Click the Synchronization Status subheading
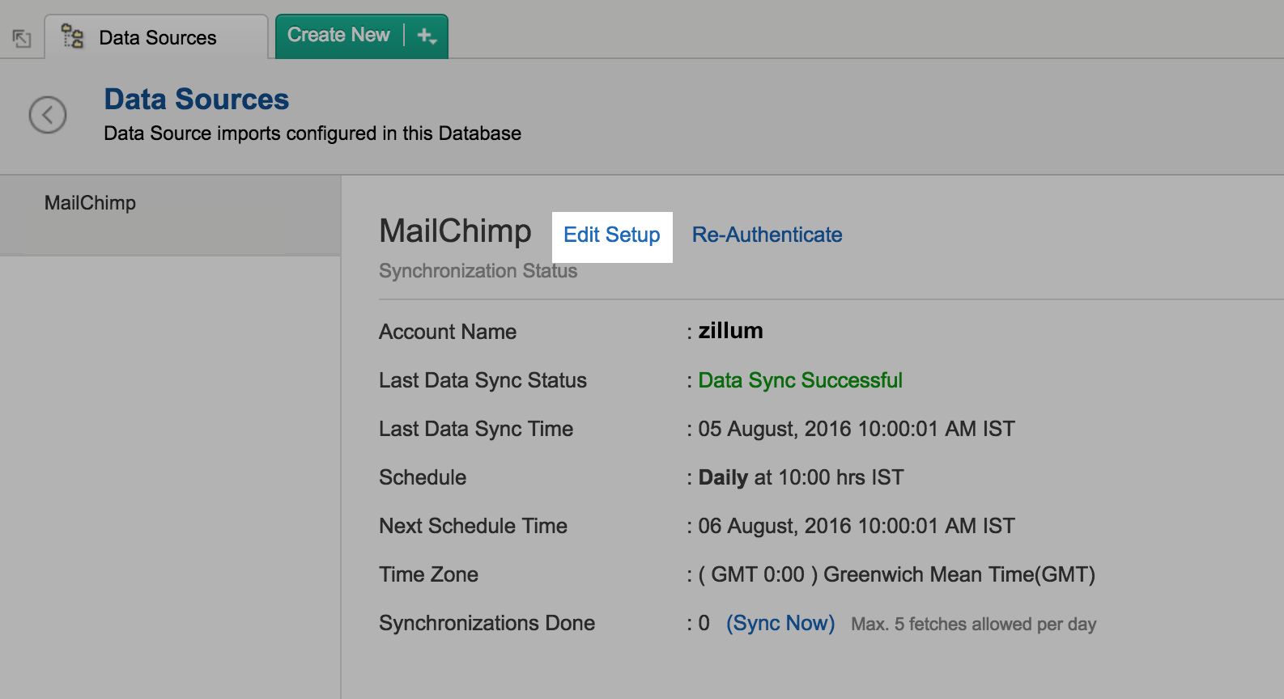1284x699 pixels. click(x=478, y=271)
